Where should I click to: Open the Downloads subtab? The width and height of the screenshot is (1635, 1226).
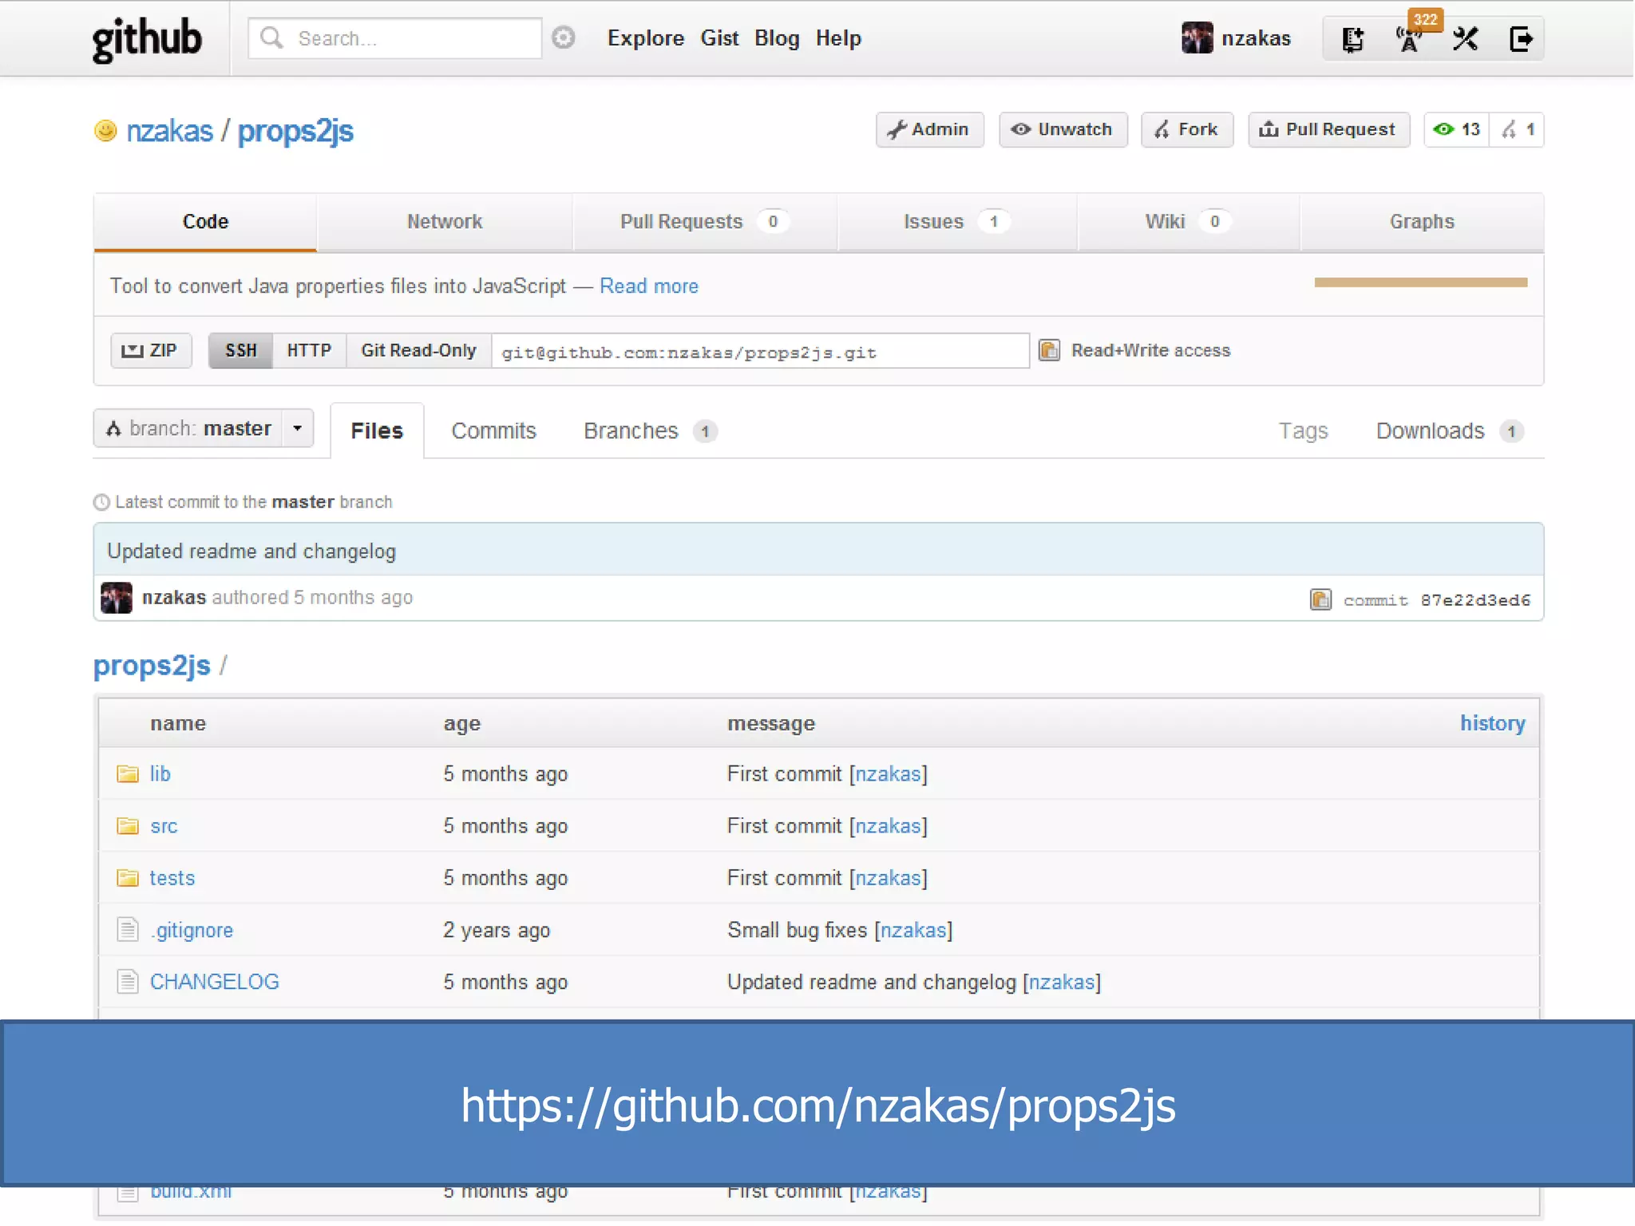(1450, 431)
